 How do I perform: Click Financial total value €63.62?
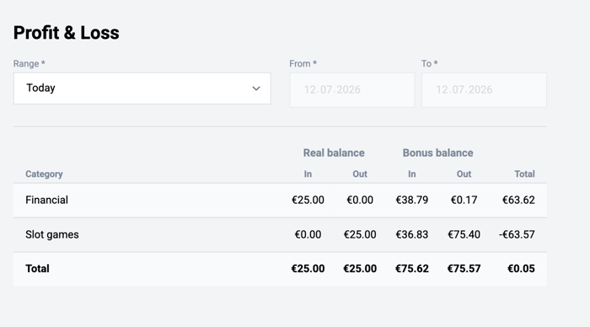tap(518, 201)
